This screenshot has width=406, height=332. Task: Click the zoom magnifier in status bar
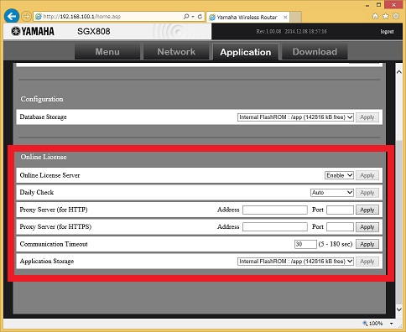click(x=365, y=324)
